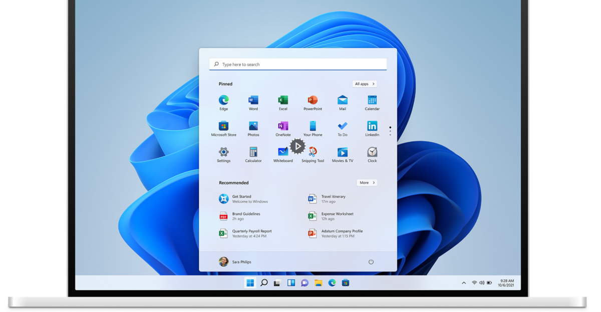The height and width of the screenshot is (312, 601).
Task: Open the To Do app
Action: (x=343, y=128)
